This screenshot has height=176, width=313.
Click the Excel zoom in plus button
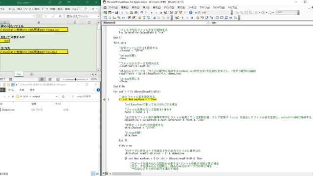tap(87, 79)
